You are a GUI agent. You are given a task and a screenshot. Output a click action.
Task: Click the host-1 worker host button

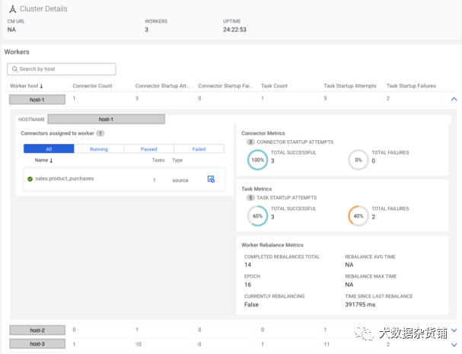coord(37,99)
